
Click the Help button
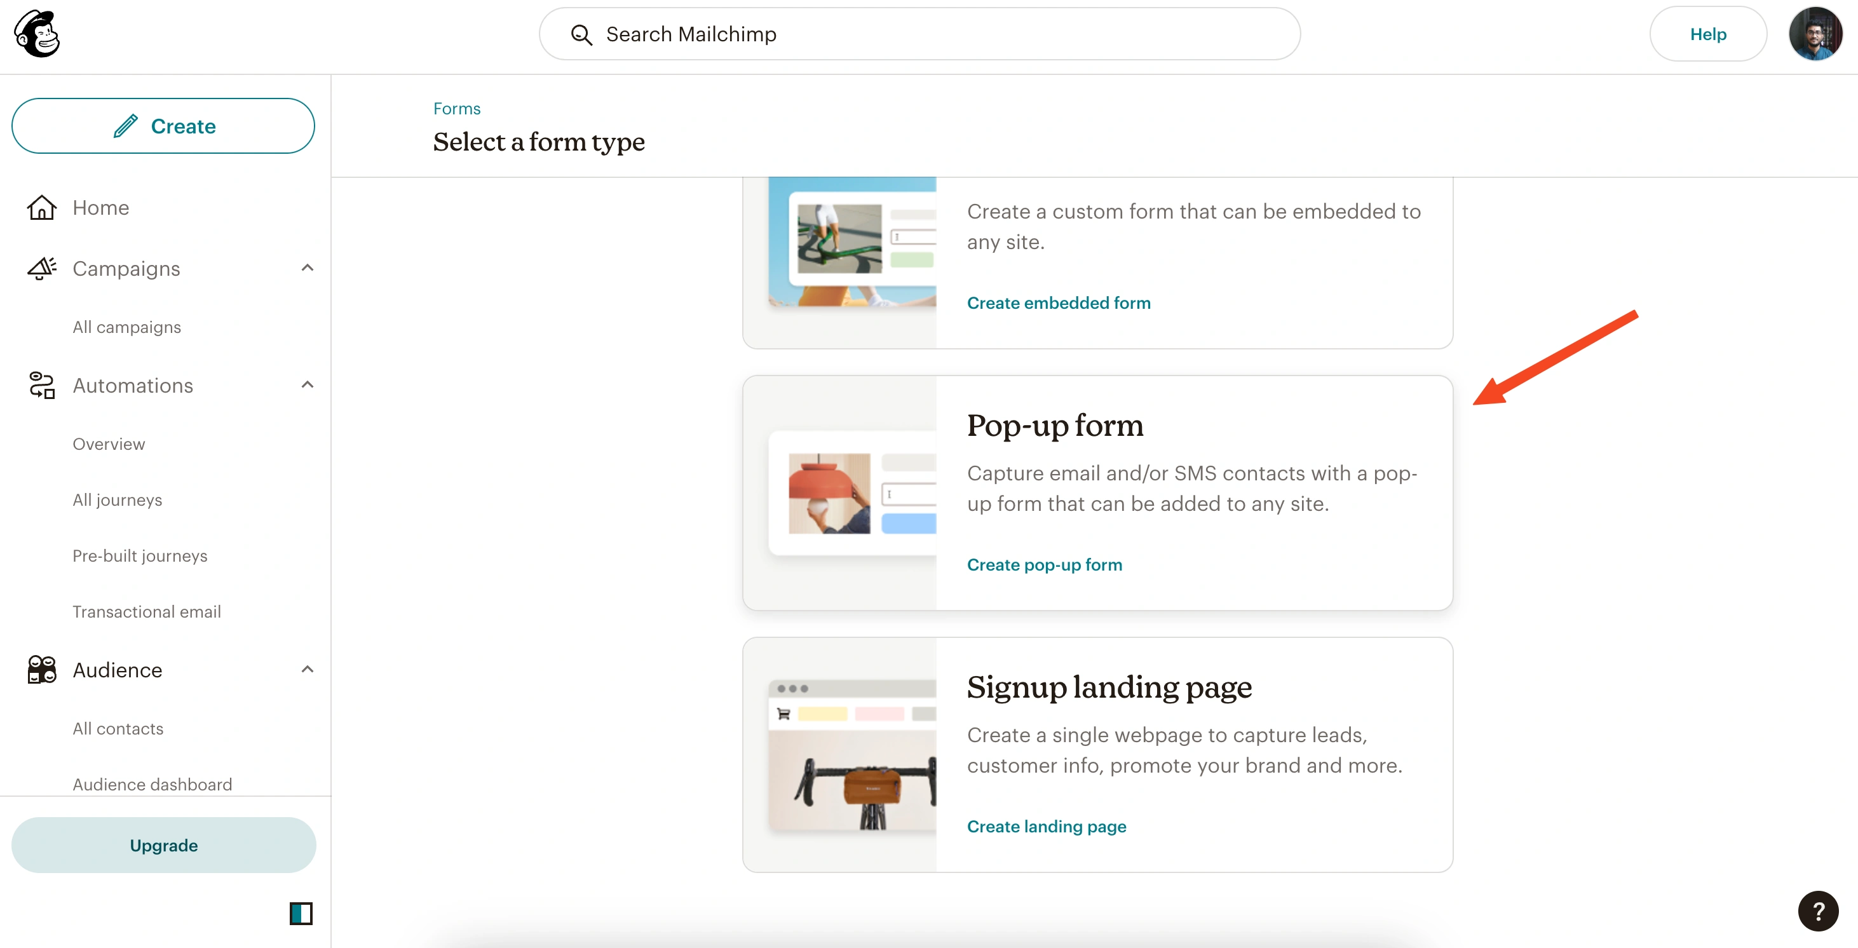tap(1708, 34)
